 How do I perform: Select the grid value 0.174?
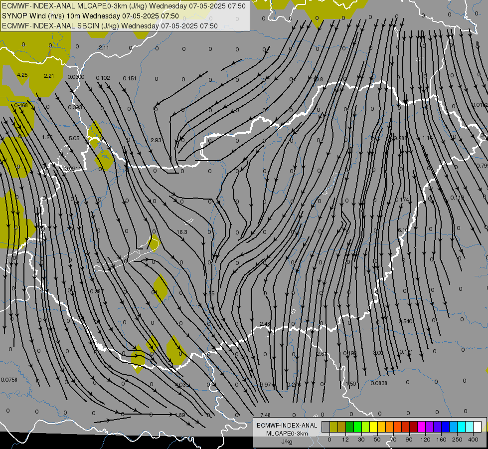[402, 200]
